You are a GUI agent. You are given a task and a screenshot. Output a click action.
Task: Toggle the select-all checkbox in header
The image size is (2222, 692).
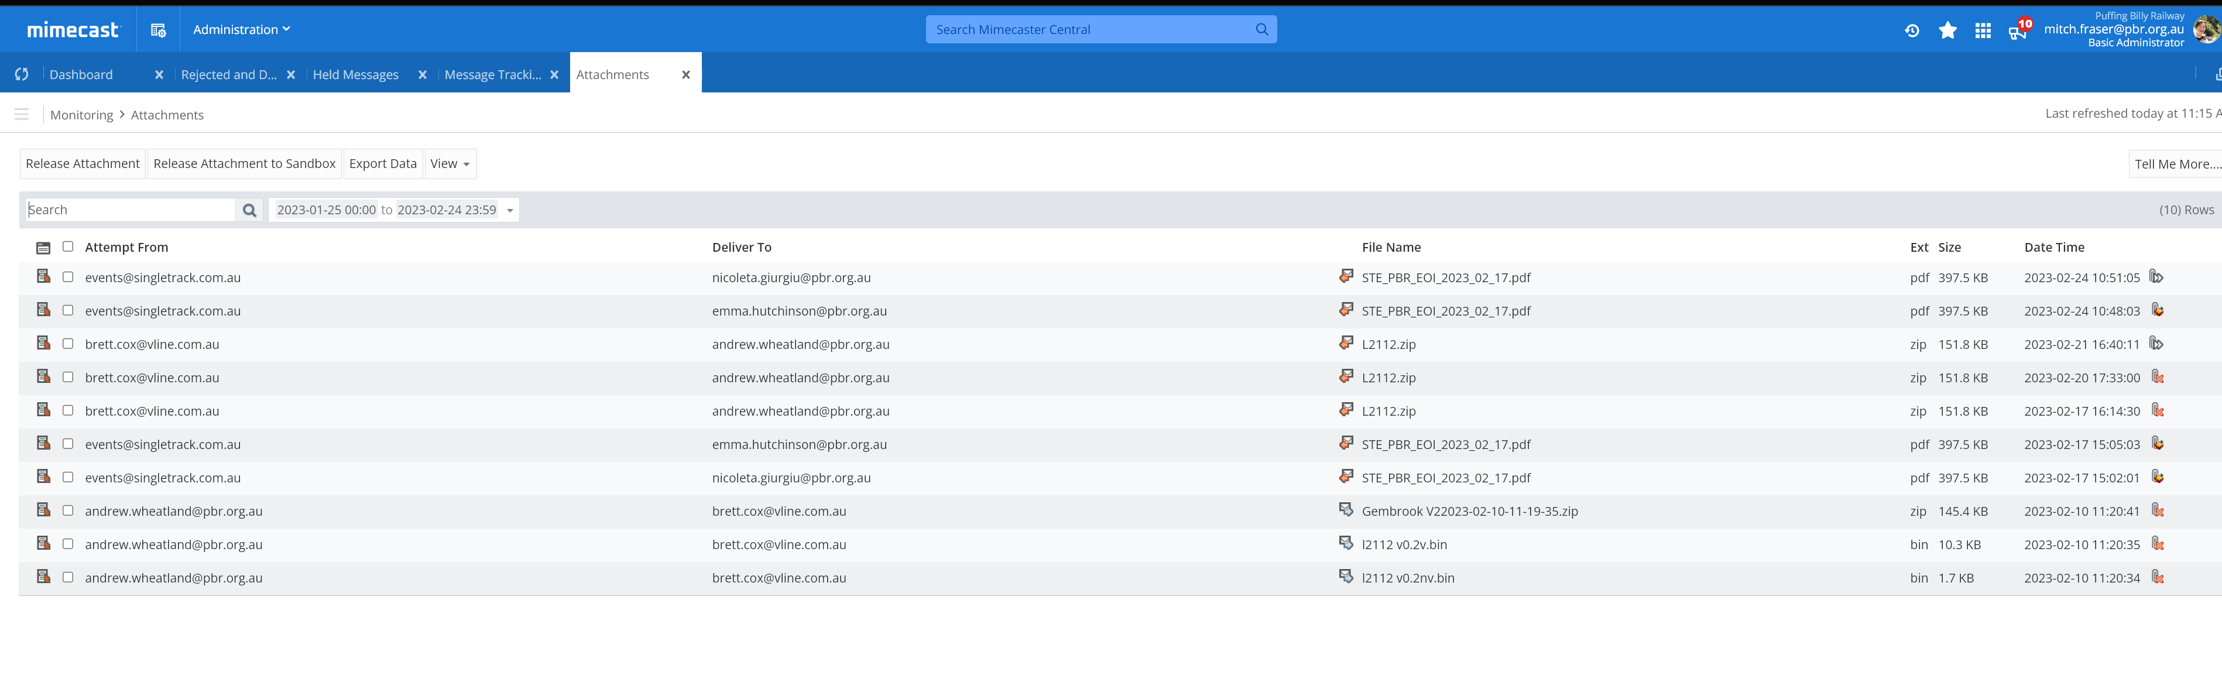click(68, 247)
